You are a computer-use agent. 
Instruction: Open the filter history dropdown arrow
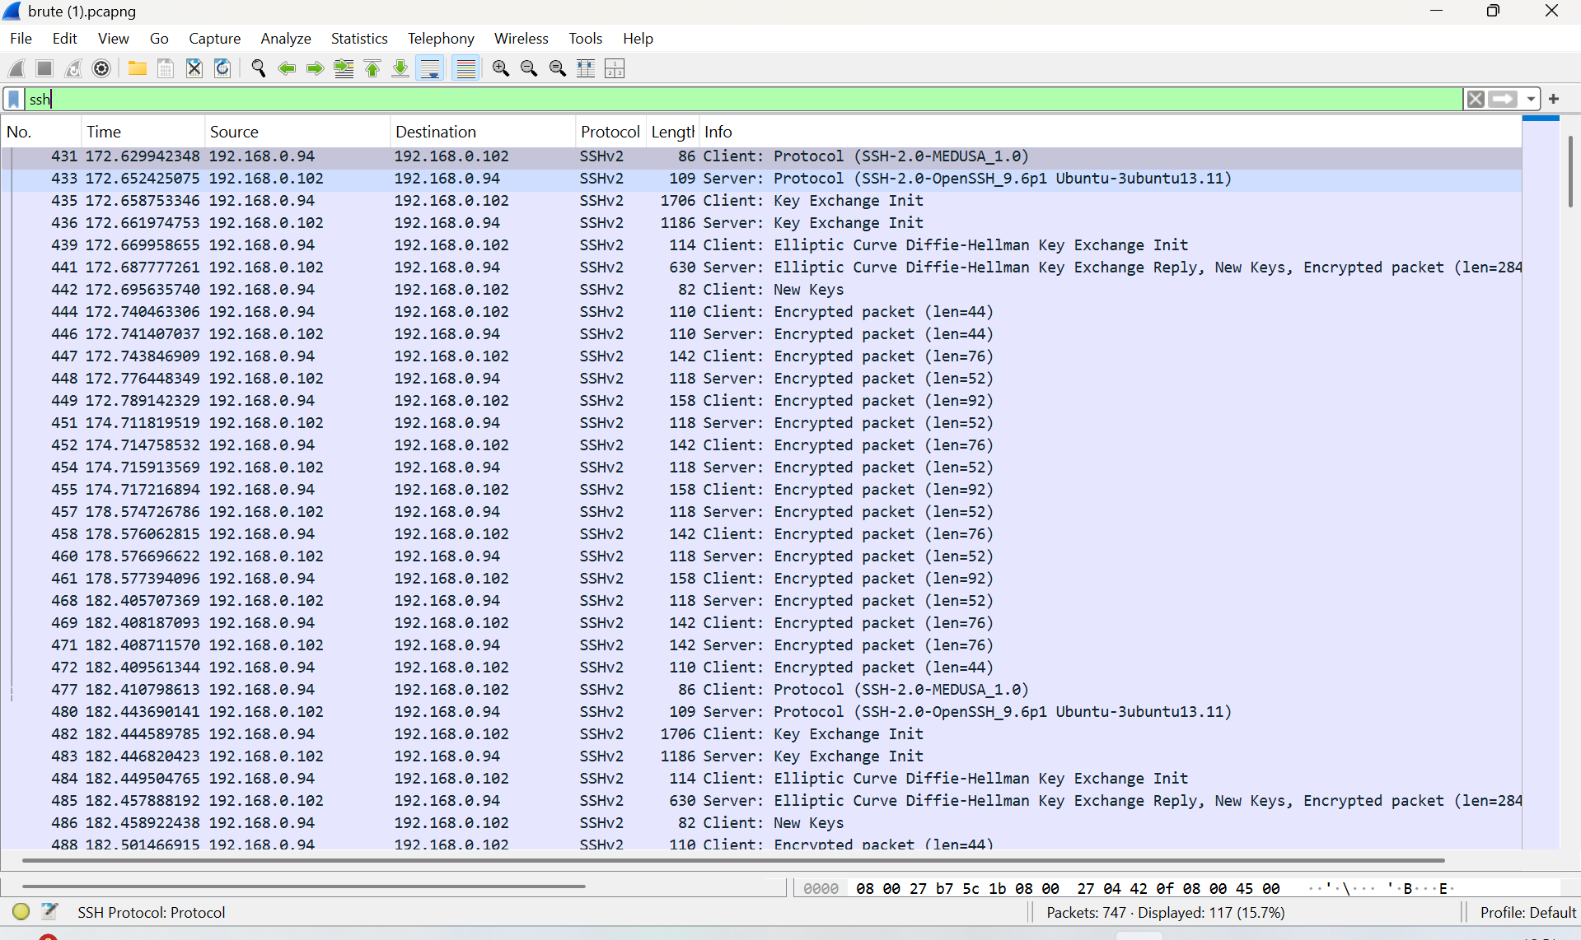point(1529,99)
